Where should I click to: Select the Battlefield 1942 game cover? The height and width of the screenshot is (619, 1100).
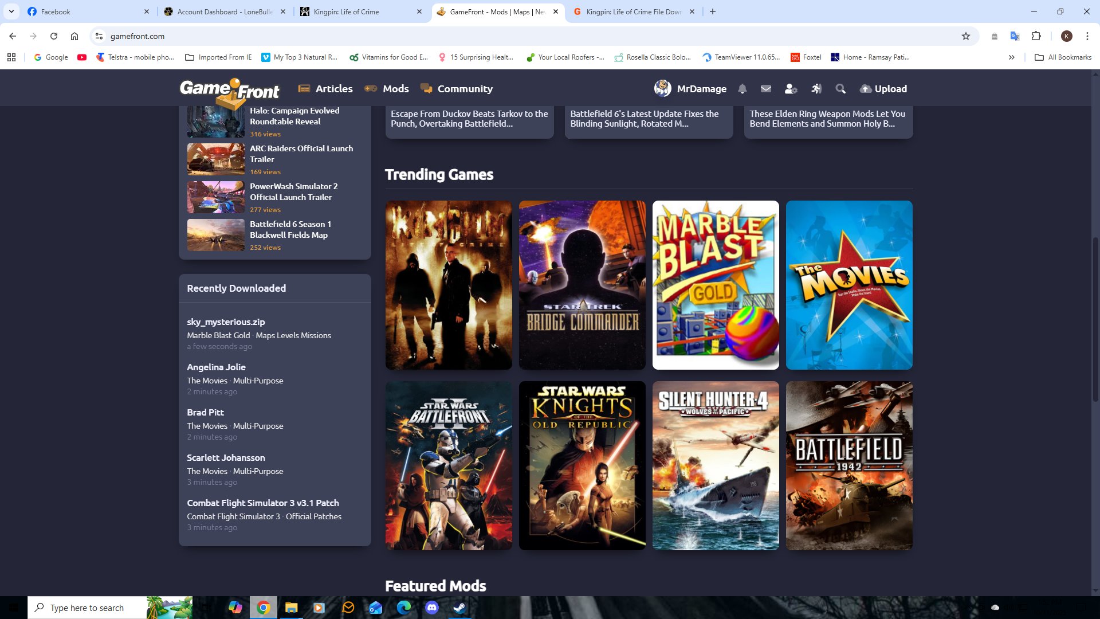[x=848, y=465]
